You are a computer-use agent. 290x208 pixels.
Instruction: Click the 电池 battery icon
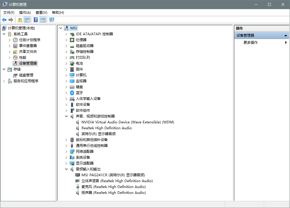[72, 63]
